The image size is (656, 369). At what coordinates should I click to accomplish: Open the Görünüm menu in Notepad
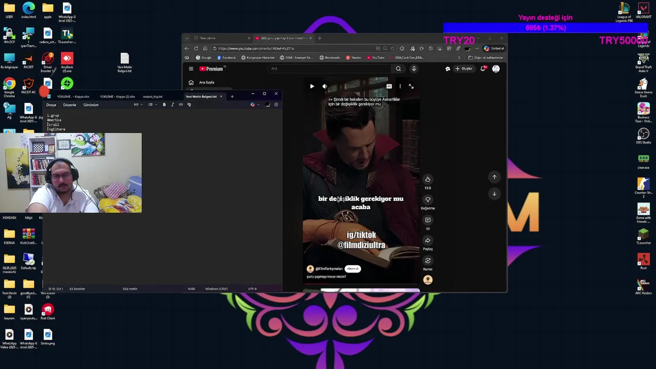(91, 105)
